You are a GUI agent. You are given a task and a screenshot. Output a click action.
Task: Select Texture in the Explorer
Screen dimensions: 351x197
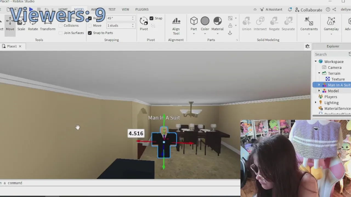(x=338, y=79)
